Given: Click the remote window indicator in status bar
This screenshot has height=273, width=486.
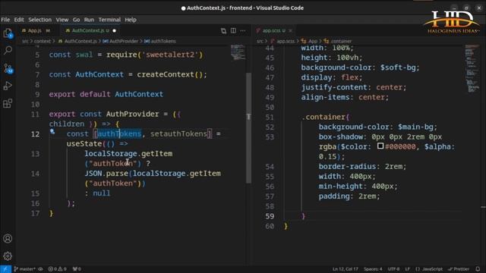Looking at the screenshot, I should tap(5, 269).
